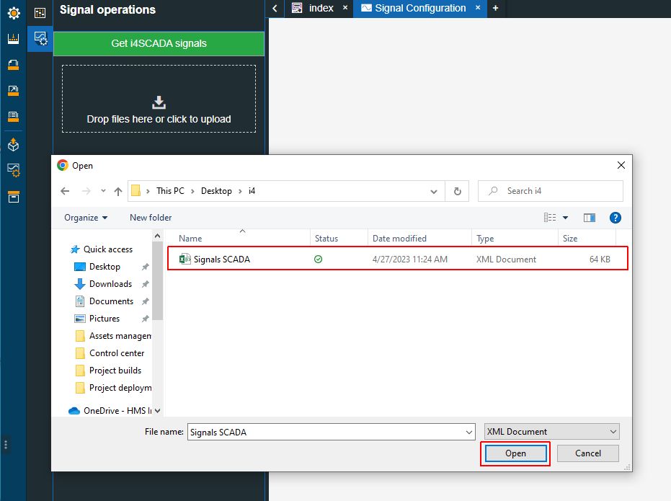Click the Chrome icon in the dialog title

pyautogui.click(x=63, y=165)
